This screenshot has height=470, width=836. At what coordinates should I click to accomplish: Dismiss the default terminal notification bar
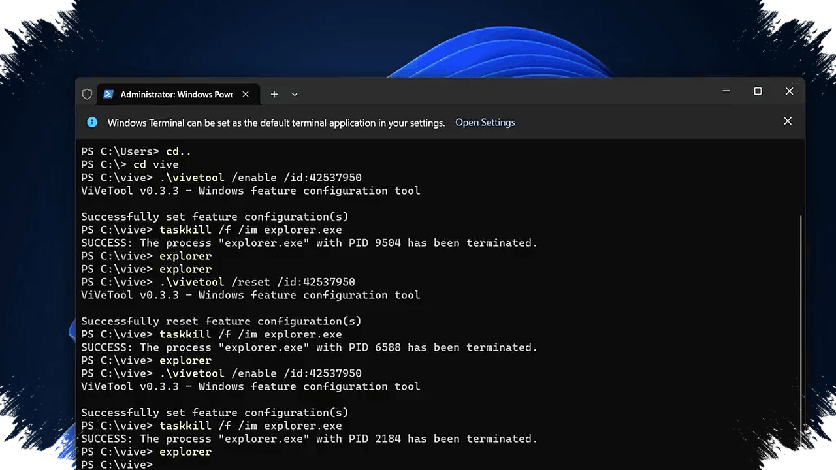(788, 121)
